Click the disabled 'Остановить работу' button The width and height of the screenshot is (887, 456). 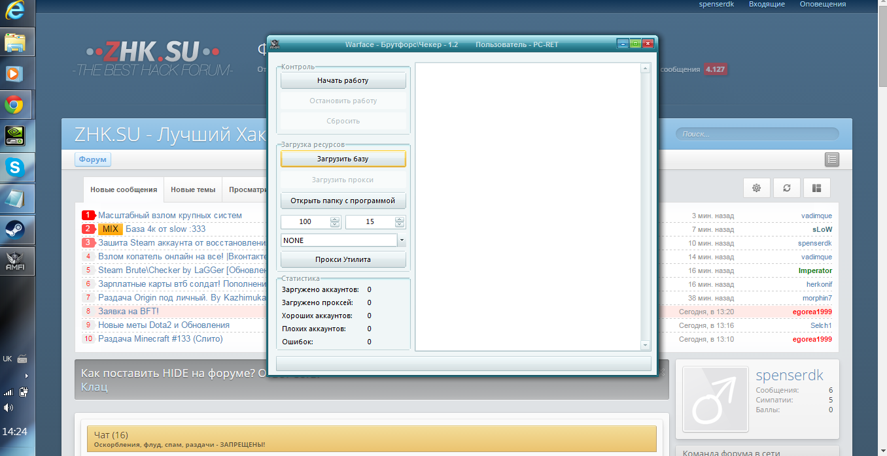point(343,101)
